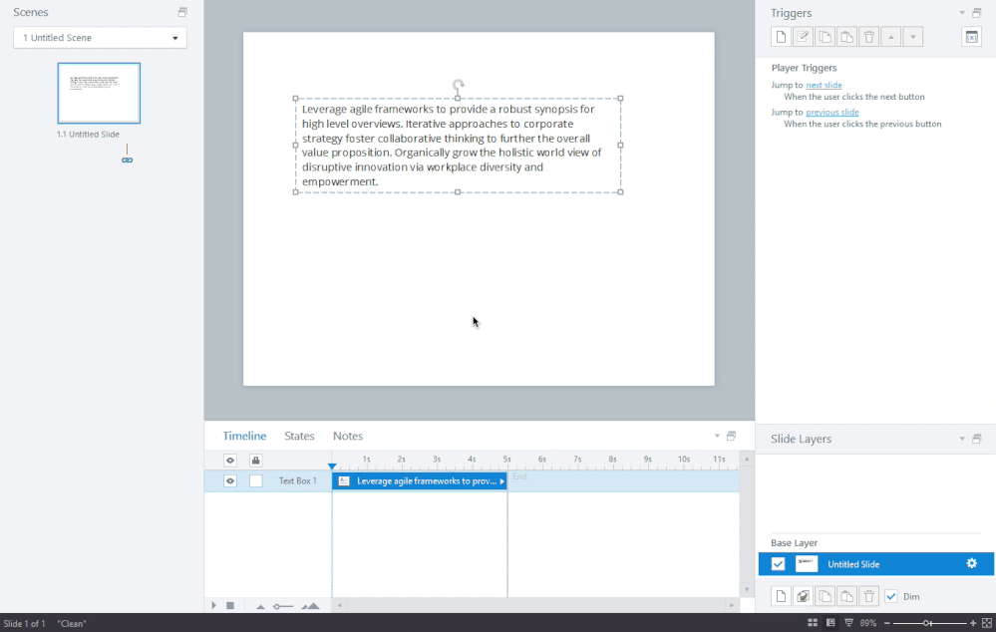Create a new trigger in Triggers panel
This screenshot has height=632, width=996.
[781, 37]
